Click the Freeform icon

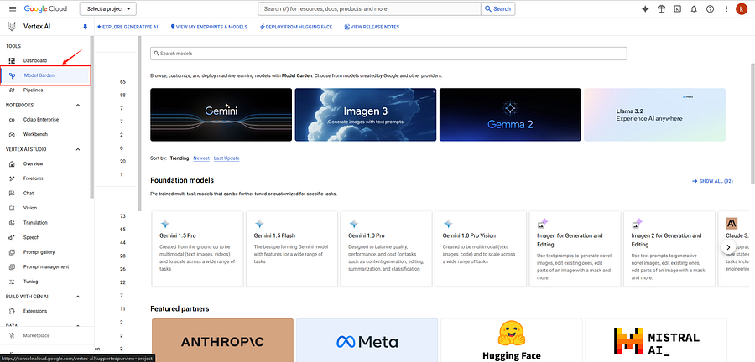coord(12,178)
